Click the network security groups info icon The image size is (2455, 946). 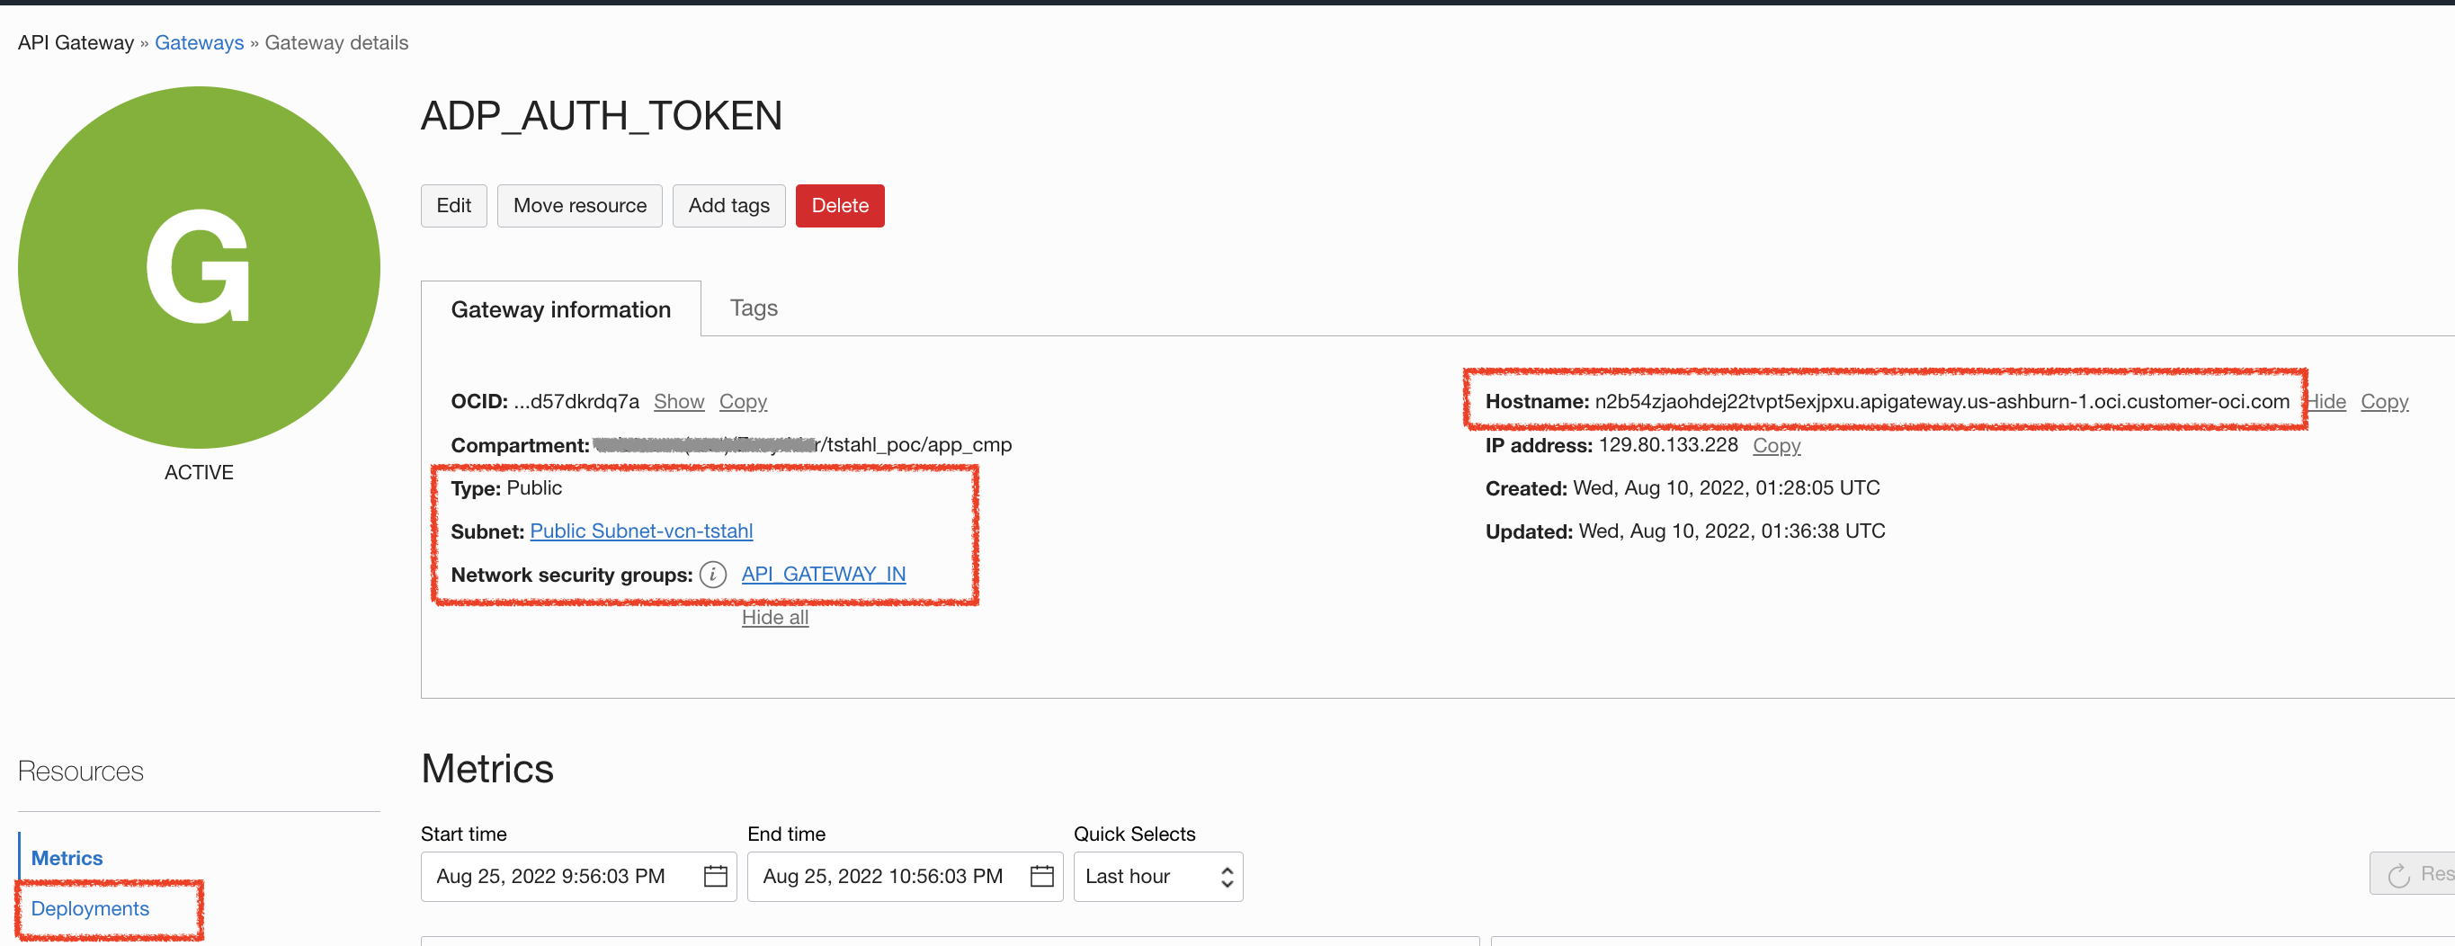[x=712, y=575]
